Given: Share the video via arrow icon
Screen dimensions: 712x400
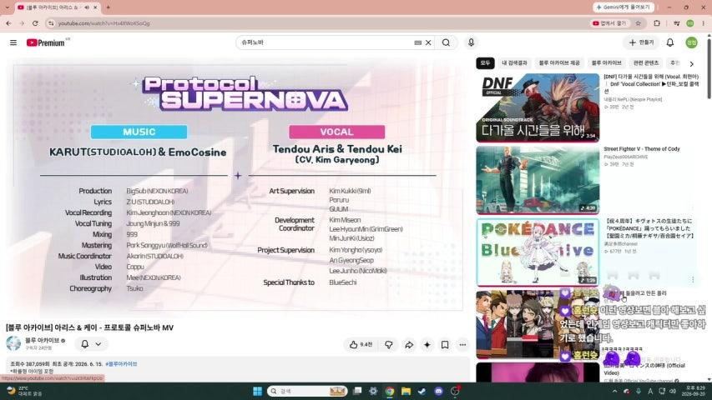Looking at the screenshot, I should (x=409, y=345).
